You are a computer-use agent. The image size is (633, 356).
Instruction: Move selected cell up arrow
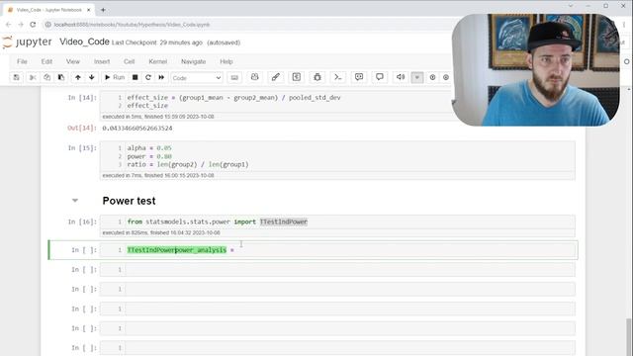coord(78,77)
